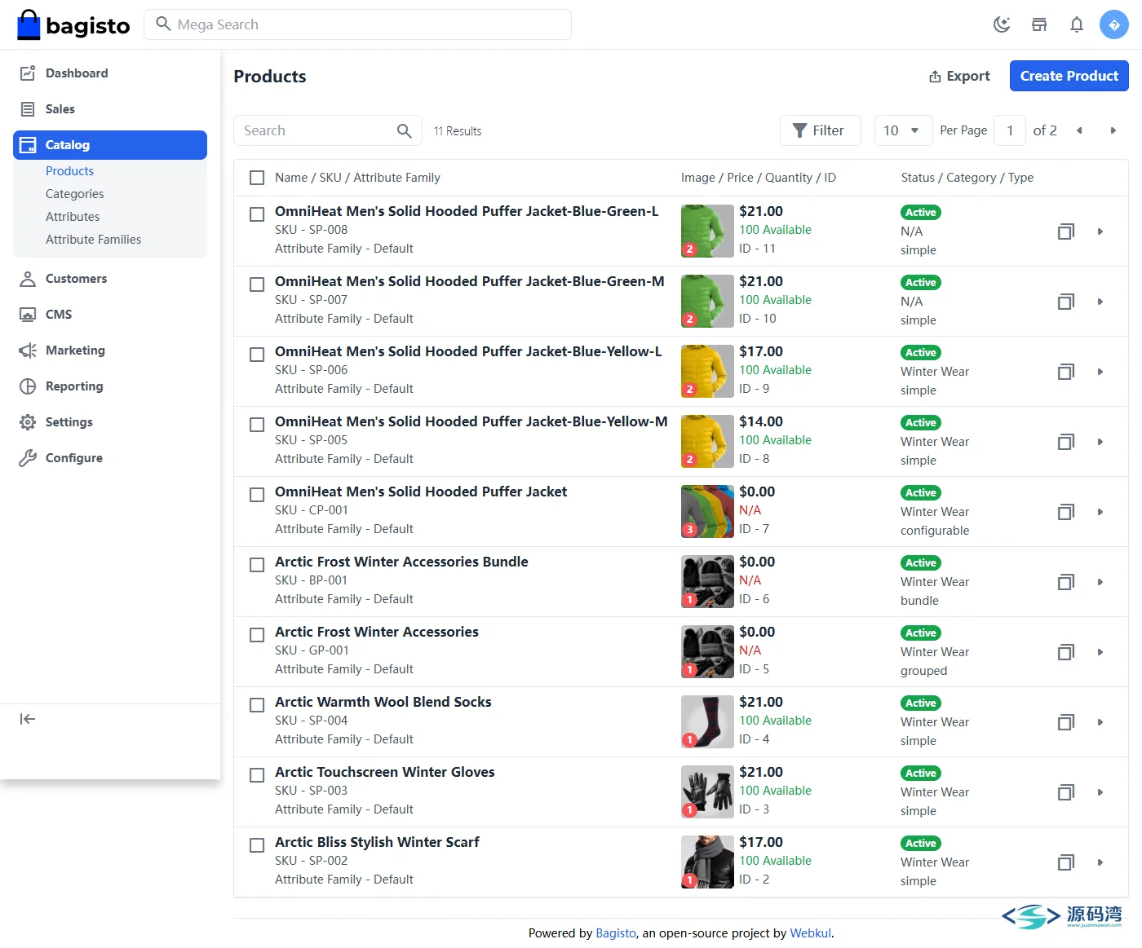Follow the Bagisto footer link
The width and height of the screenshot is (1142, 948).
coord(616,933)
